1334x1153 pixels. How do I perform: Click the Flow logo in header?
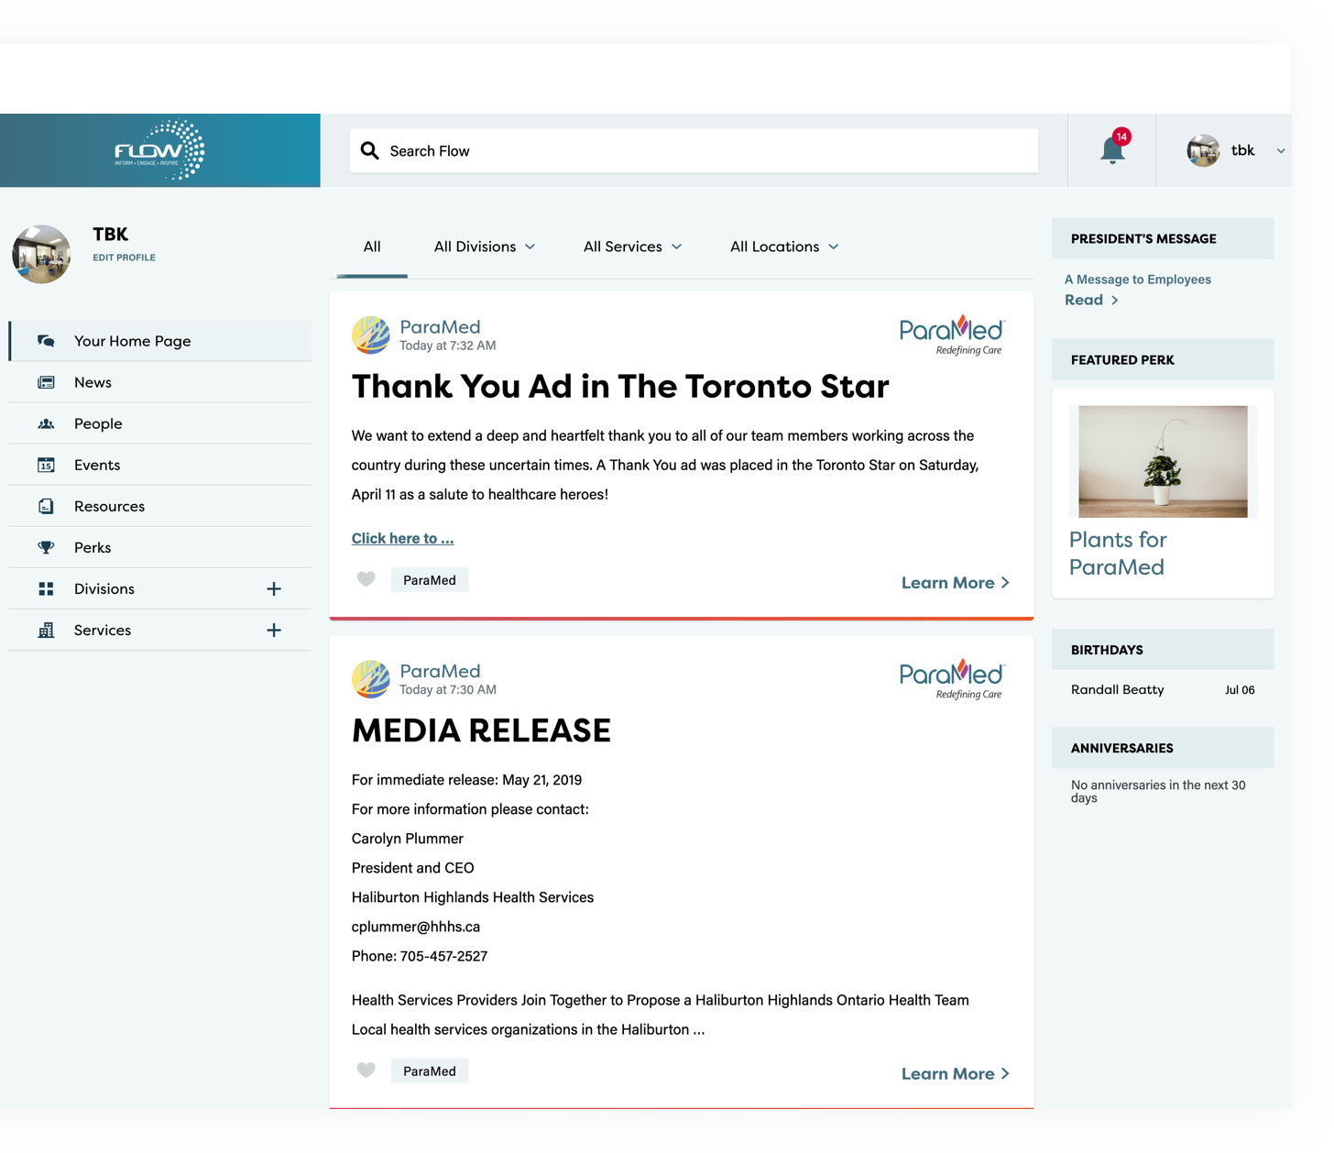(159, 149)
